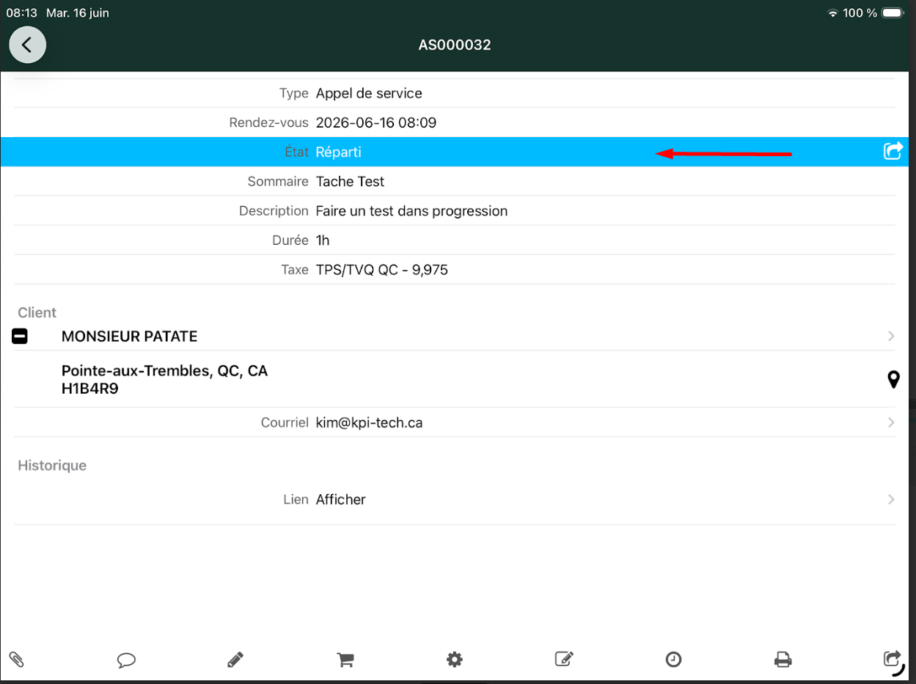
Task: Tap Description text Faire un test dans progression
Action: tap(411, 211)
